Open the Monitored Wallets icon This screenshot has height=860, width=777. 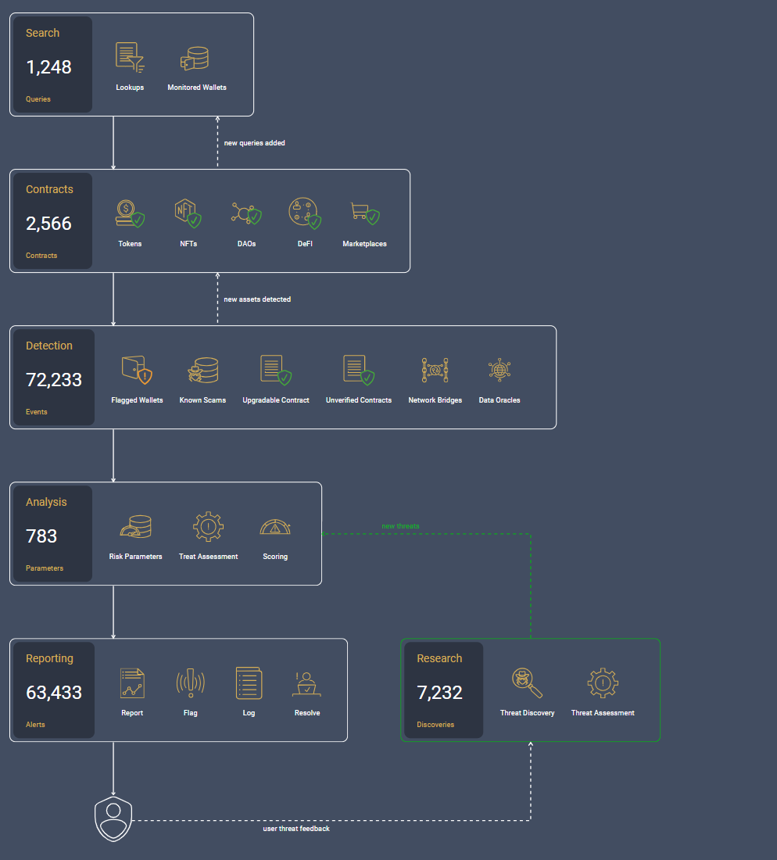pos(195,58)
